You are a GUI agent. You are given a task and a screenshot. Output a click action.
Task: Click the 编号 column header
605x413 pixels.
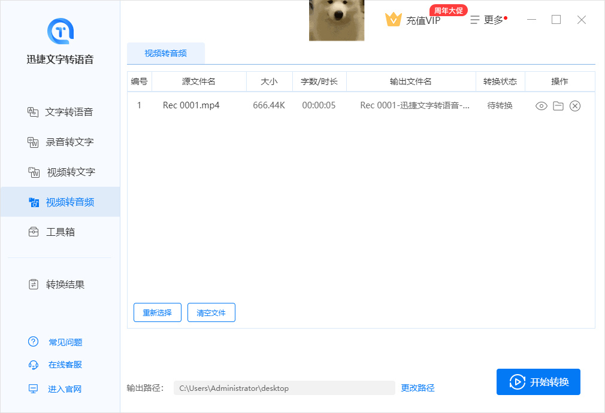coord(140,81)
